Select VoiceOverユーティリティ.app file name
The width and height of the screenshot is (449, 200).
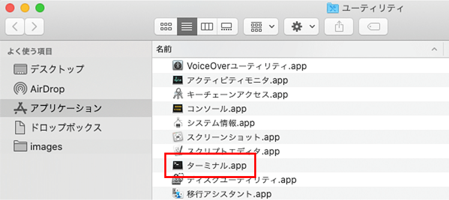247,66
